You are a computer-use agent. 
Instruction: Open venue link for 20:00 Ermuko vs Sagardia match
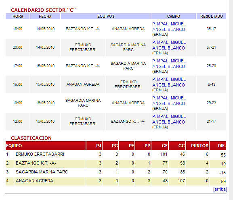[x=169, y=45]
